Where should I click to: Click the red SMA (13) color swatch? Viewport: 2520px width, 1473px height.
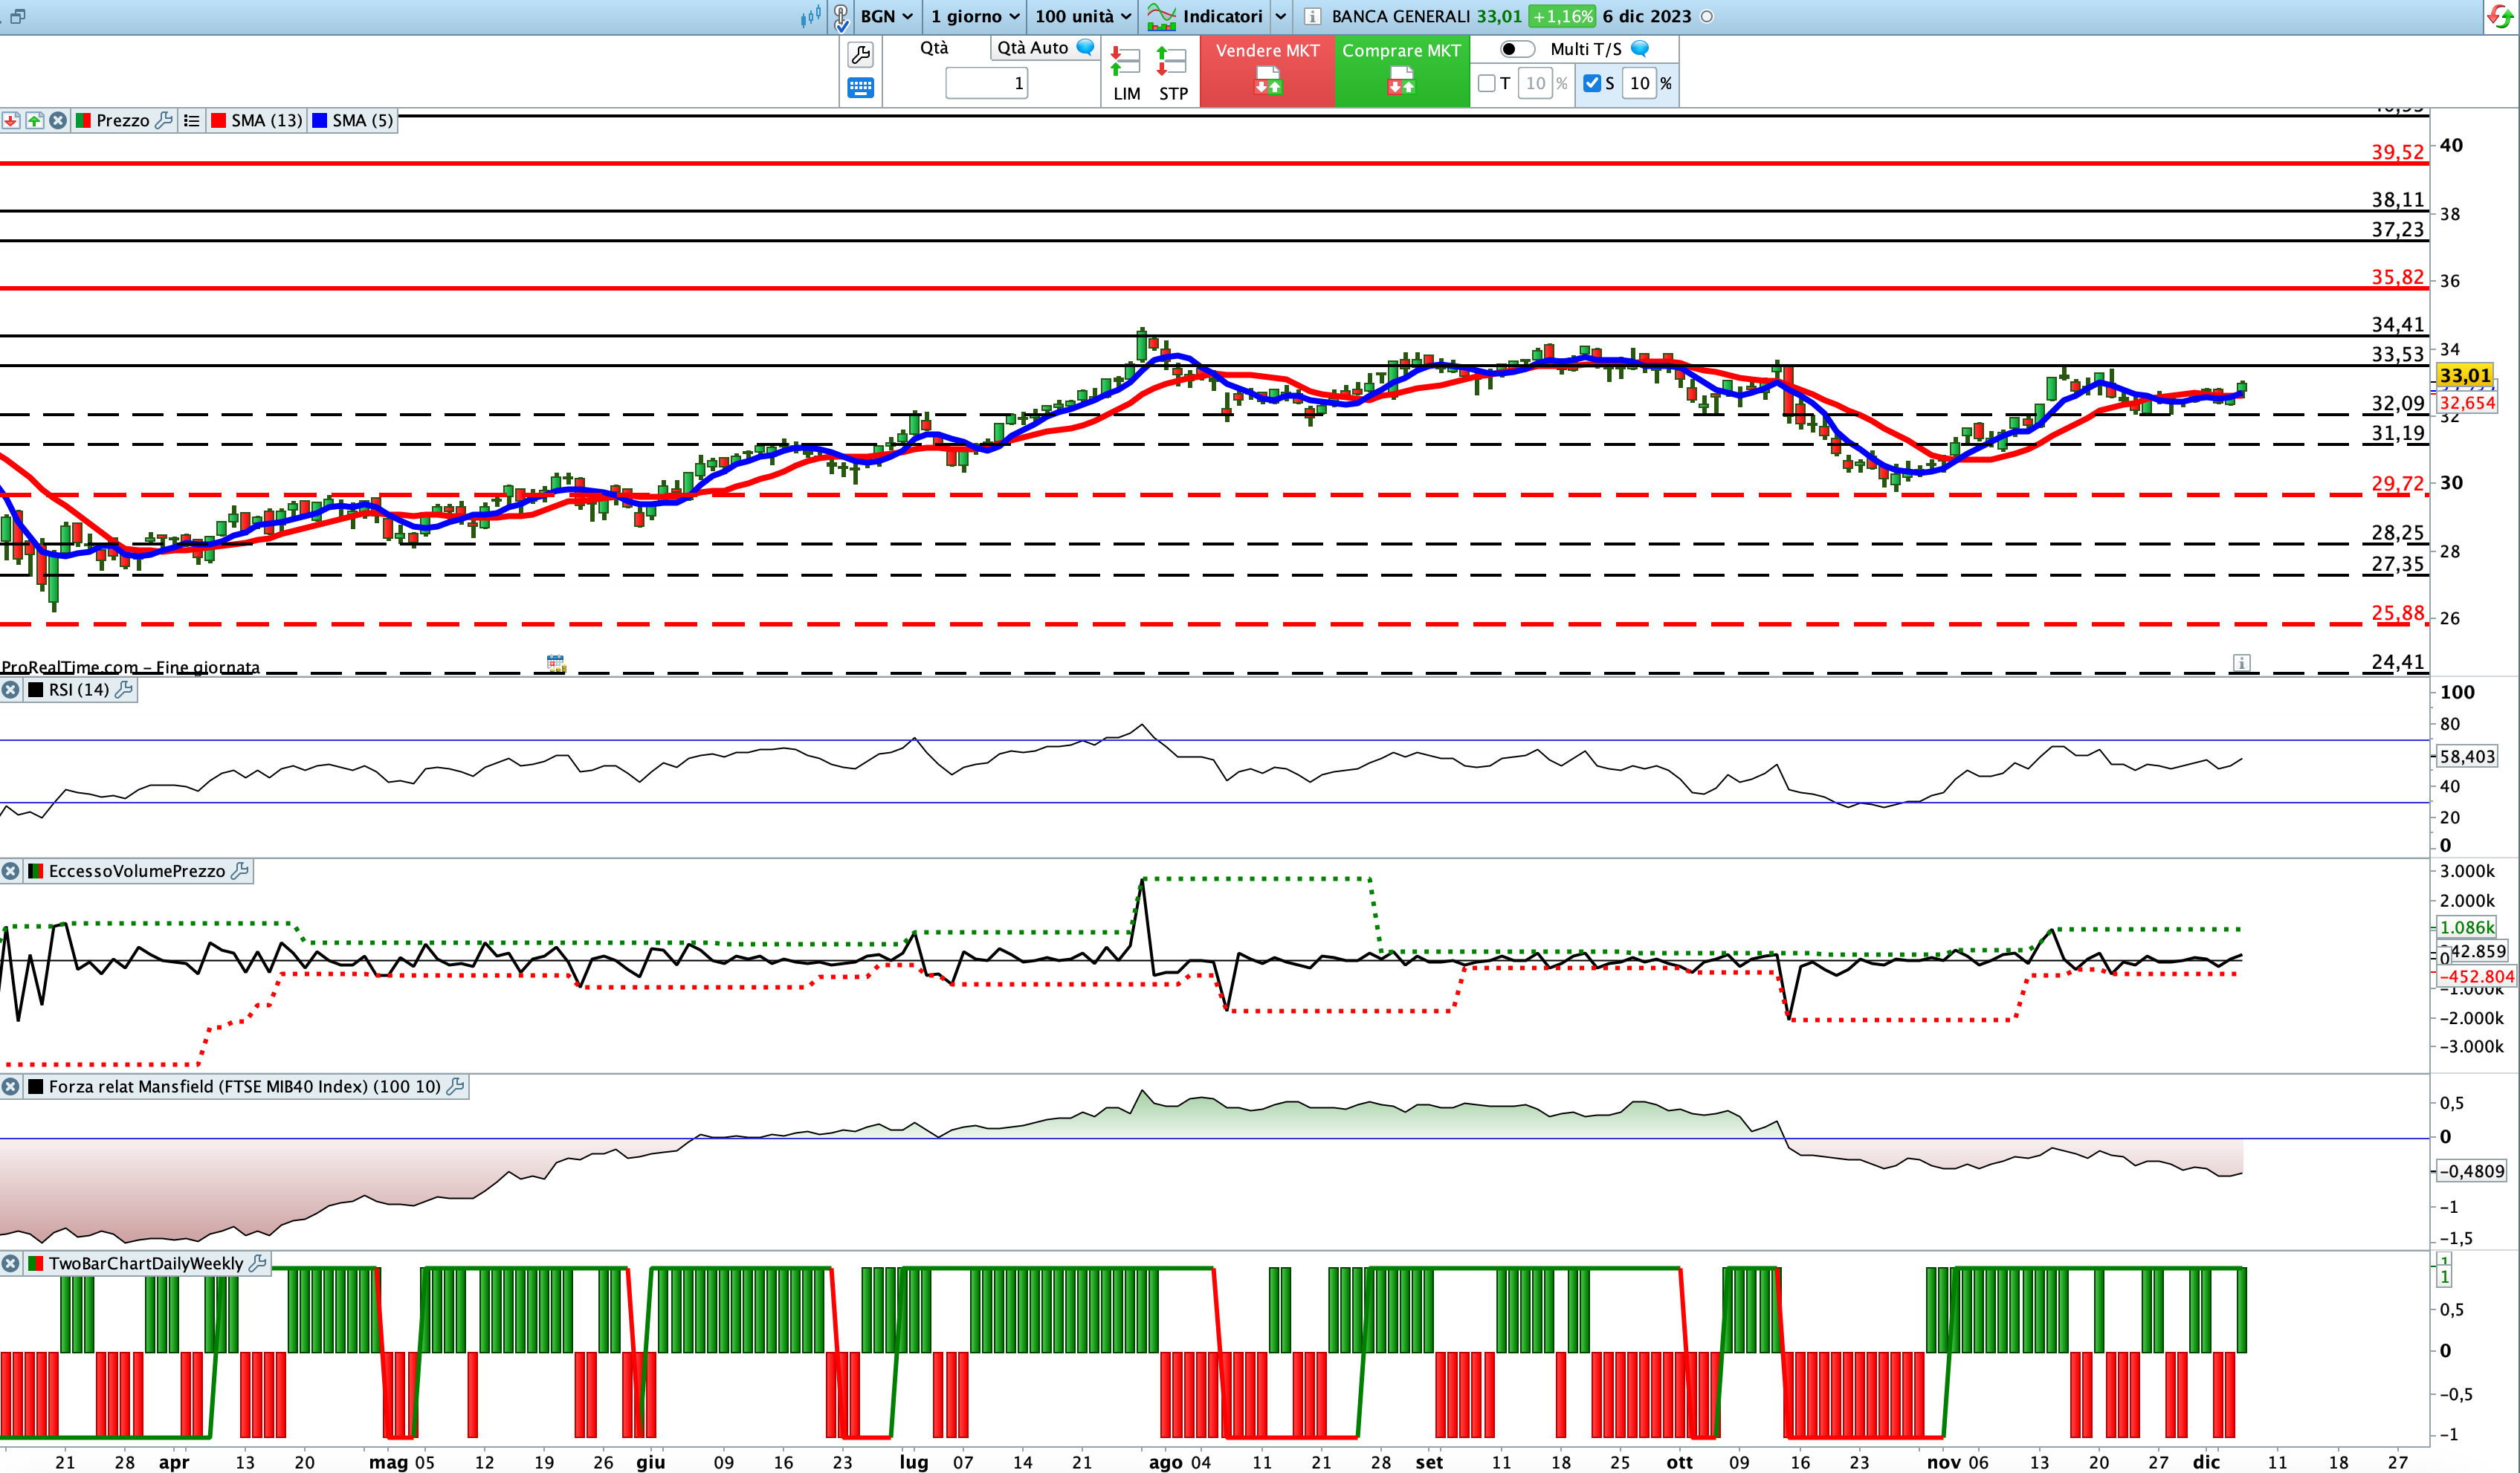218,120
